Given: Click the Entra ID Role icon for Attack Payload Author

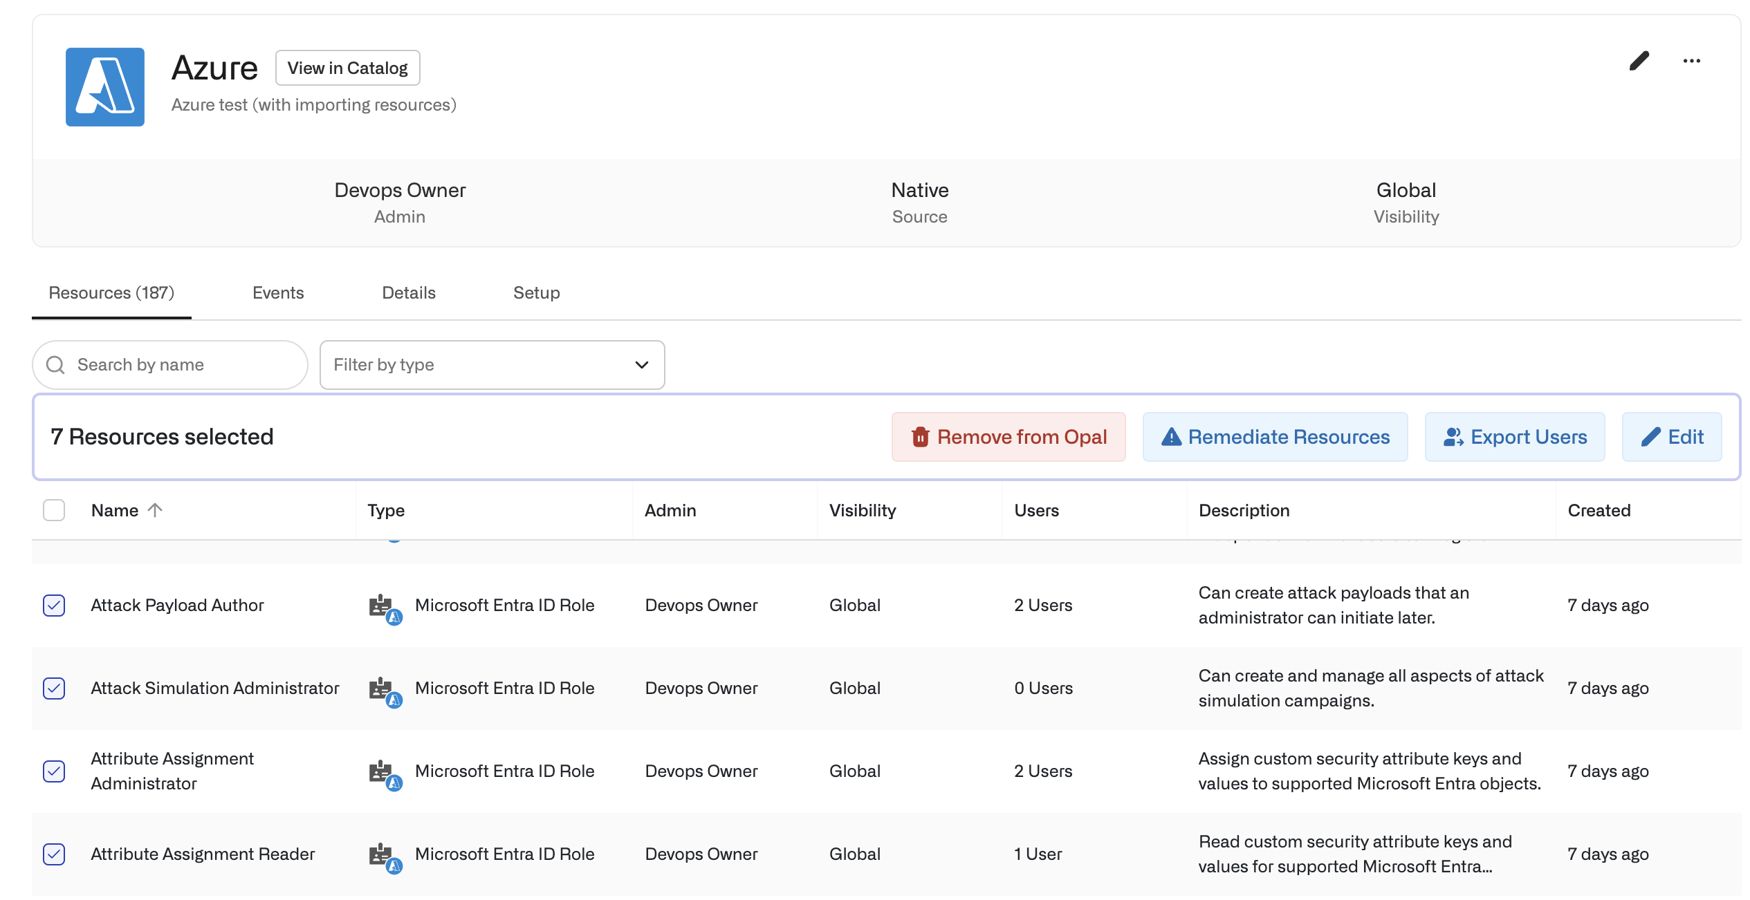Looking at the screenshot, I should pyautogui.click(x=384, y=607).
